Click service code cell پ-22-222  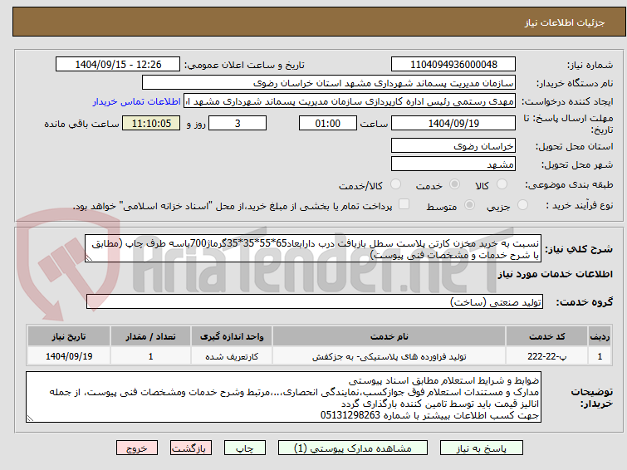[x=547, y=356]
